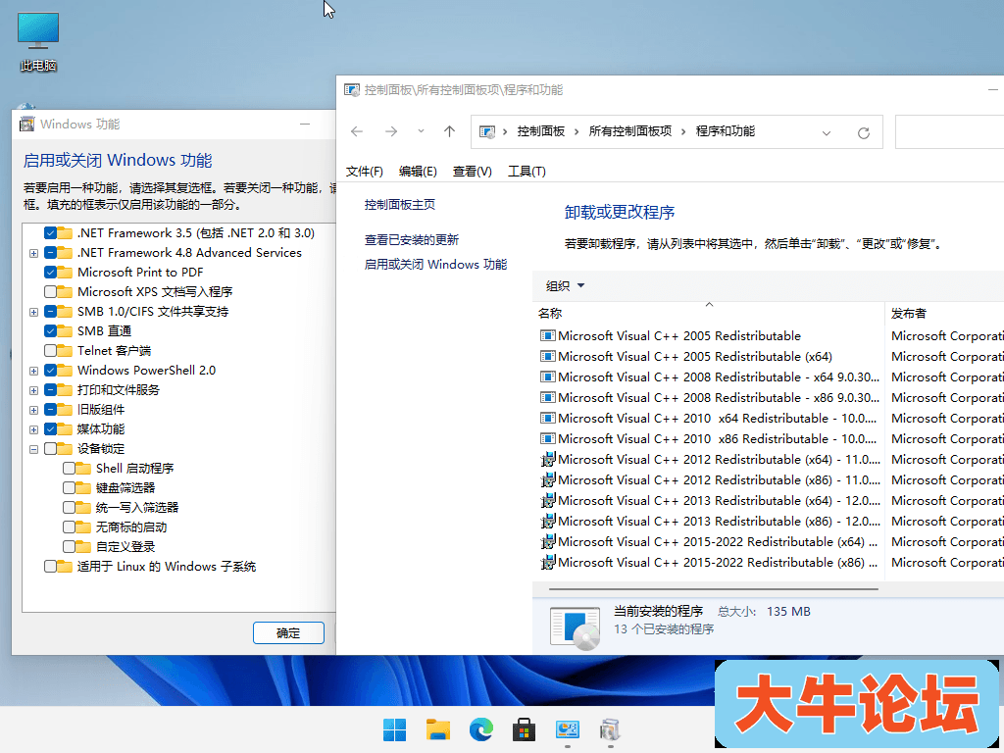This screenshot has width=1004, height=753.
Task: Open the Start menu on the taskbar
Action: tap(394, 729)
